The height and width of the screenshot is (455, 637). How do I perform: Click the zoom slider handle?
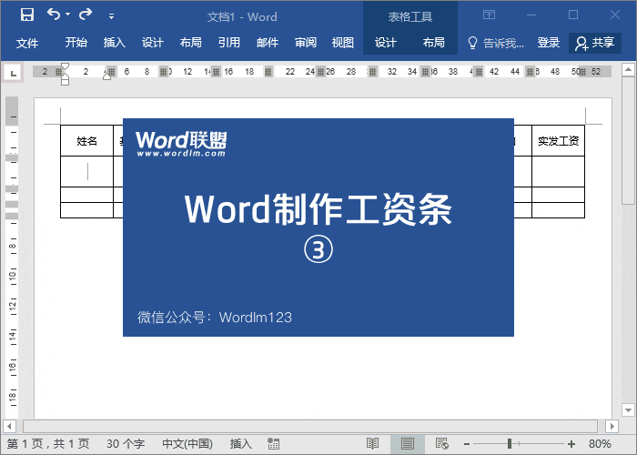point(510,444)
